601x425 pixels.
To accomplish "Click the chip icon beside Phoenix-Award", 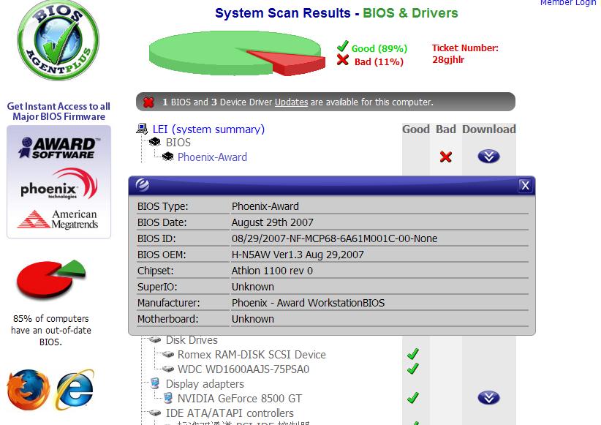I will pyautogui.click(x=167, y=157).
